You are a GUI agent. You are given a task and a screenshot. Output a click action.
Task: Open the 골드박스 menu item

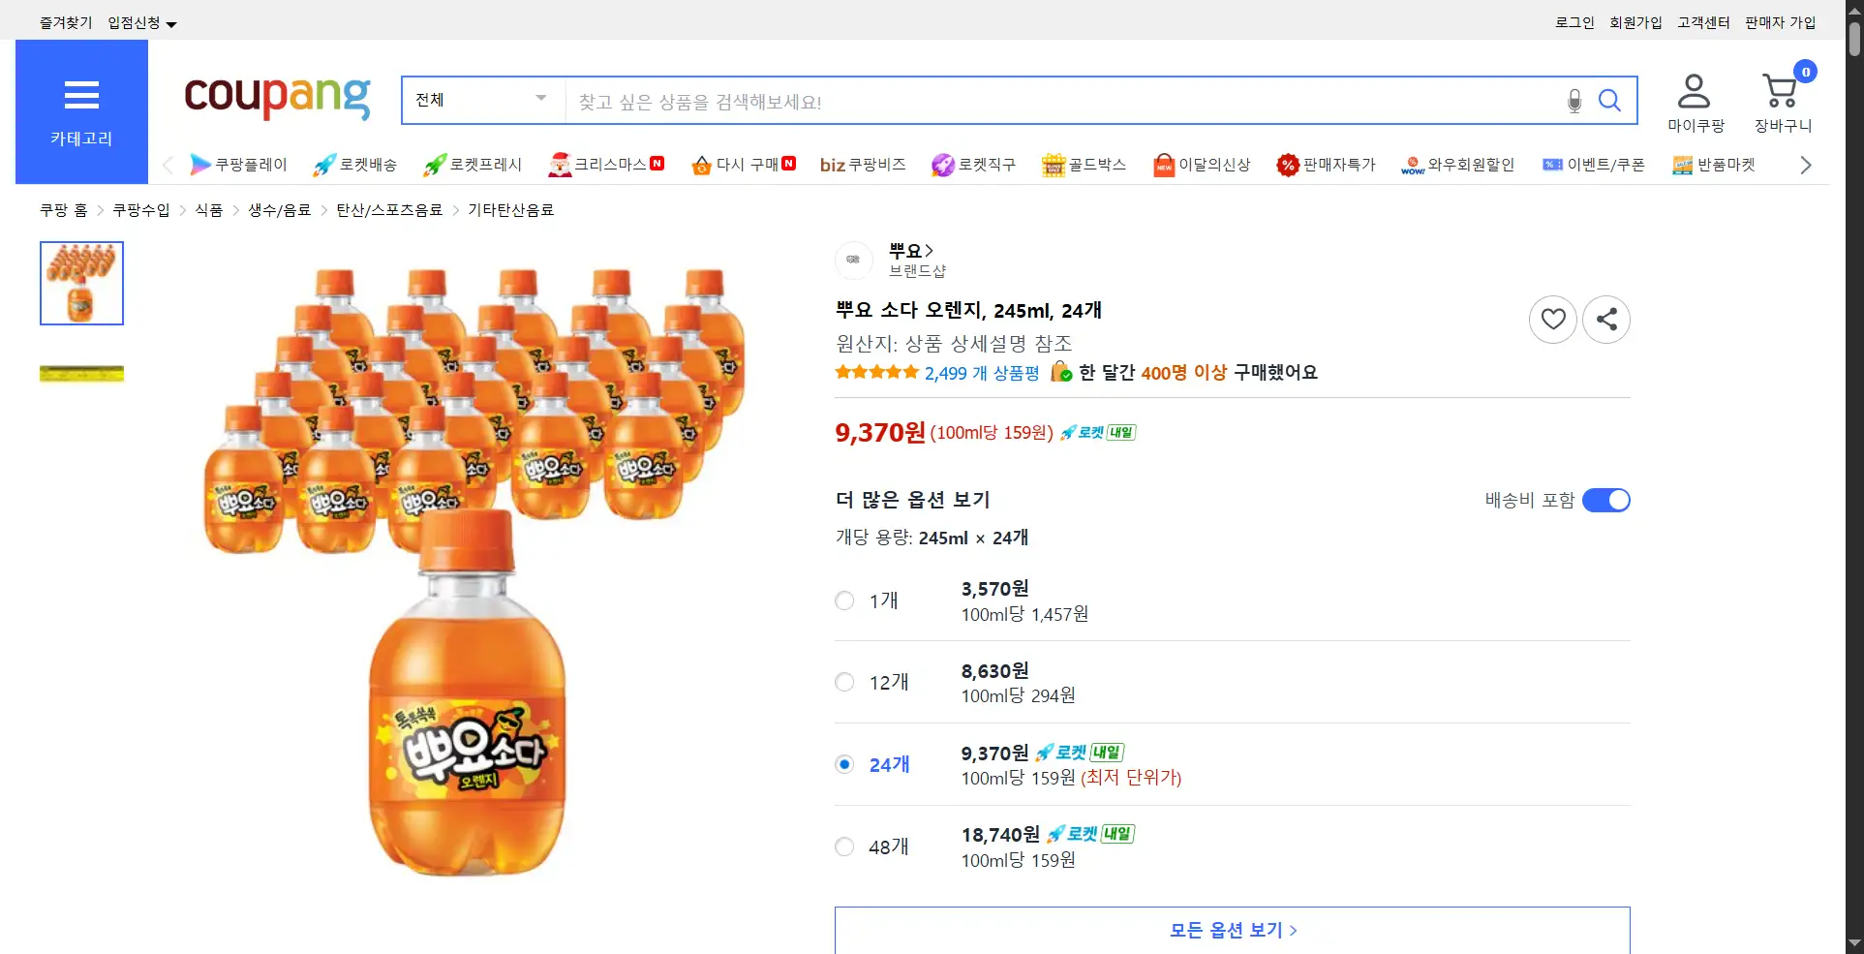pos(1084,165)
